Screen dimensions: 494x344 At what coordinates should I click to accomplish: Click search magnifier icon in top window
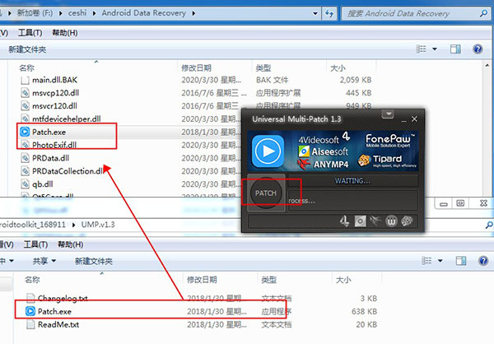[483, 13]
